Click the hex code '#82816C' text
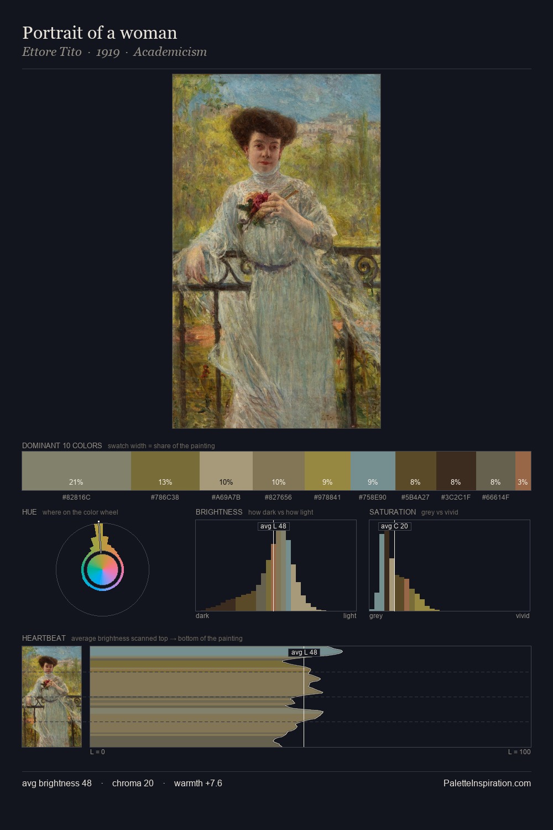Image resolution: width=553 pixels, height=830 pixels. click(76, 497)
